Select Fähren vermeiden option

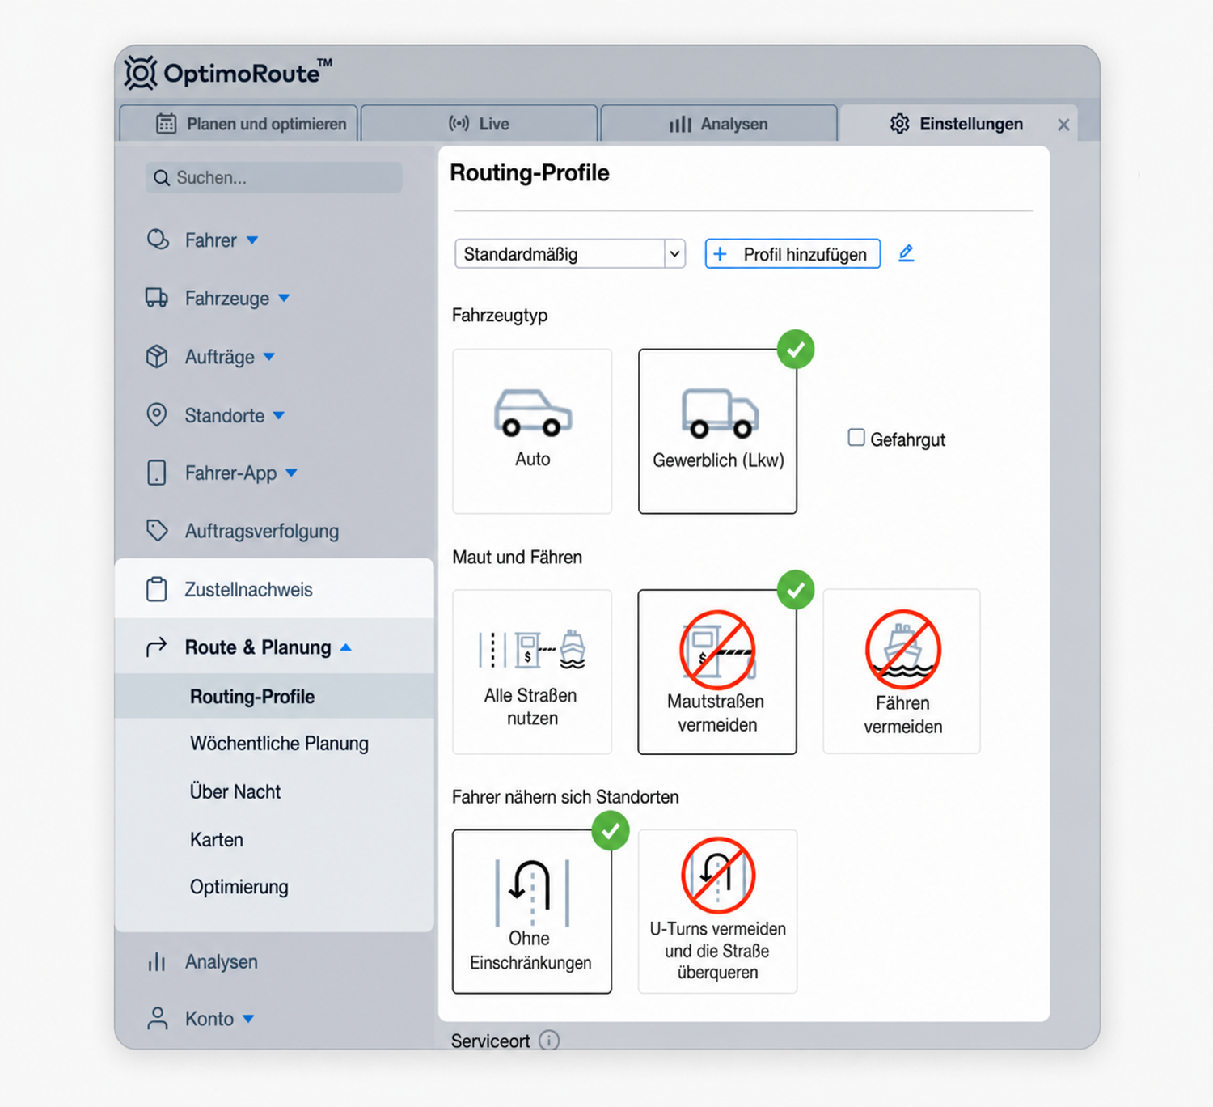[902, 672]
